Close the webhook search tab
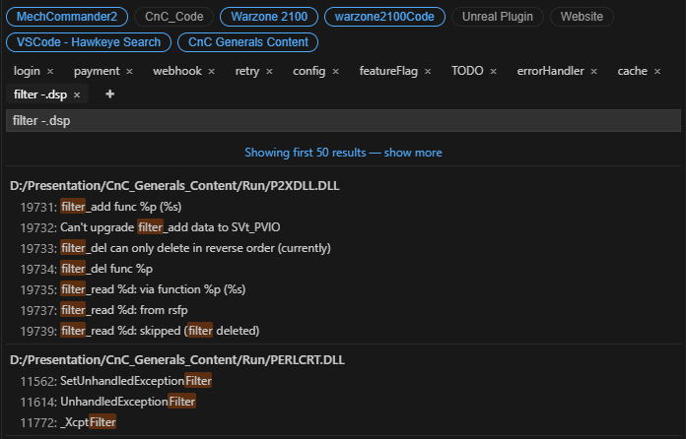This screenshot has width=686, height=439. (x=211, y=71)
